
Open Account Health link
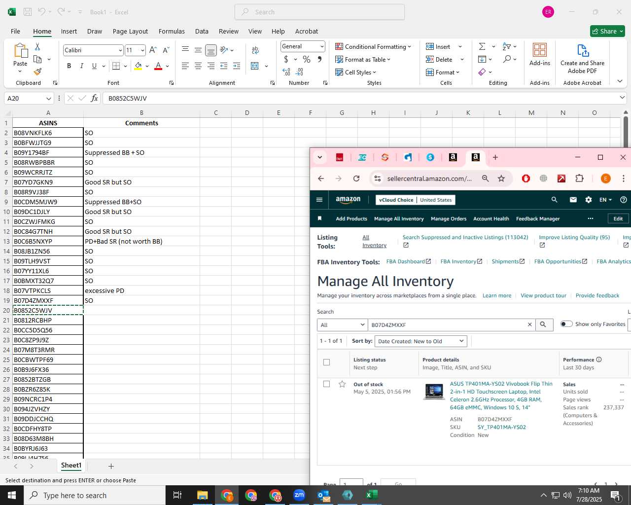pos(491,218)
